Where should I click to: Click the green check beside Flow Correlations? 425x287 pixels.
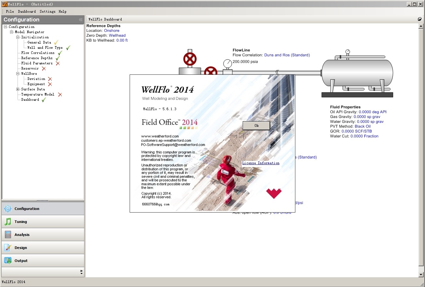click(x=60, y=53)
